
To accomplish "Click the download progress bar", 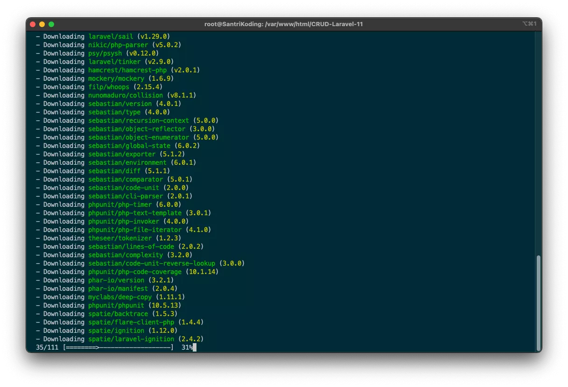I will [119, 348].
